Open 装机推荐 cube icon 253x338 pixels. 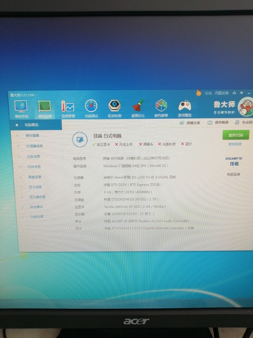161,109
